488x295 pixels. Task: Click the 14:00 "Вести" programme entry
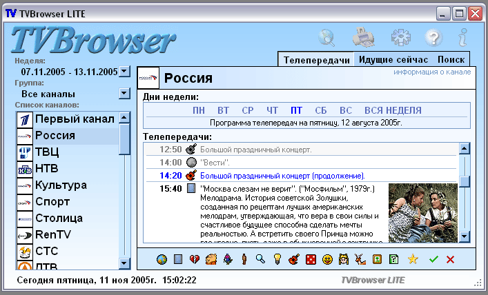301,162
